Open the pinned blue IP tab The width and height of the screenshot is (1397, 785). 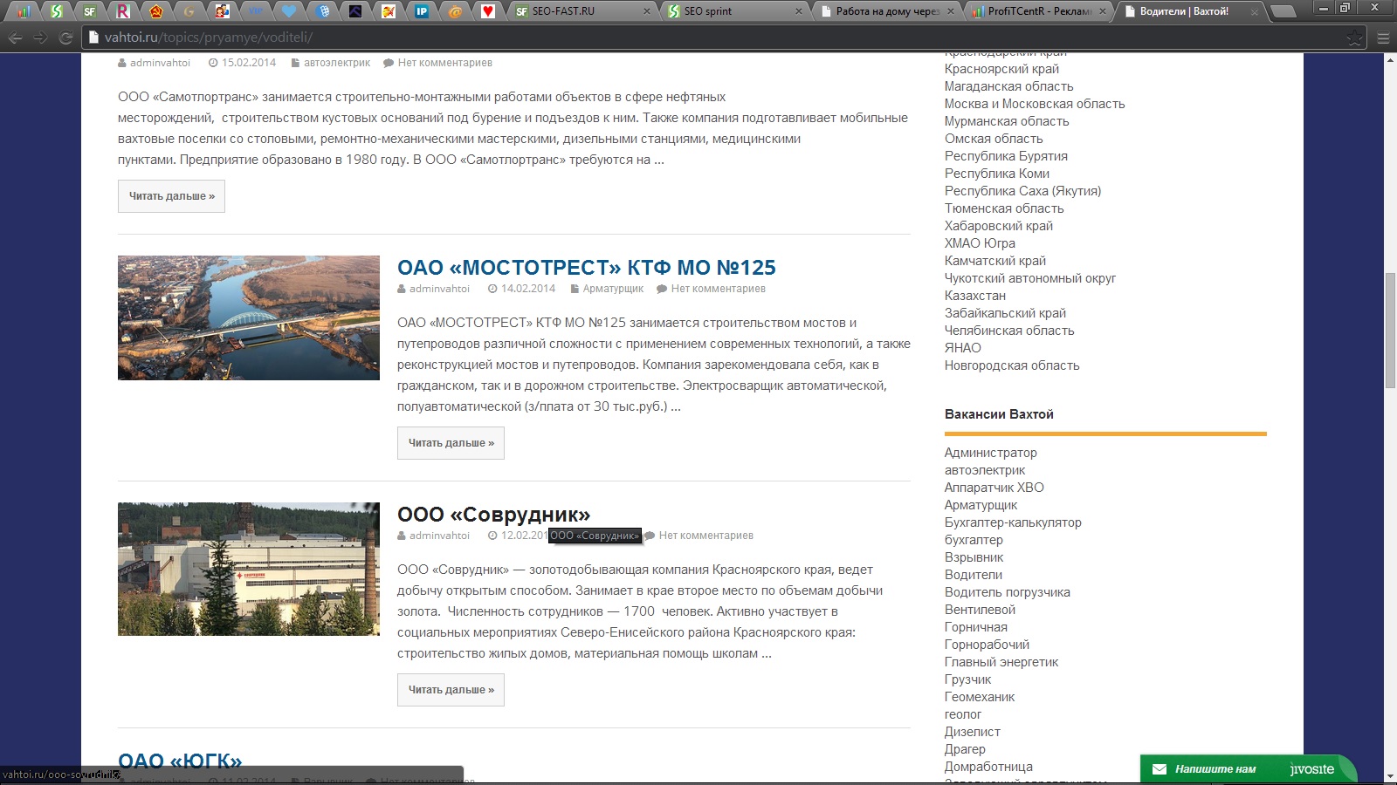[422, 11]
